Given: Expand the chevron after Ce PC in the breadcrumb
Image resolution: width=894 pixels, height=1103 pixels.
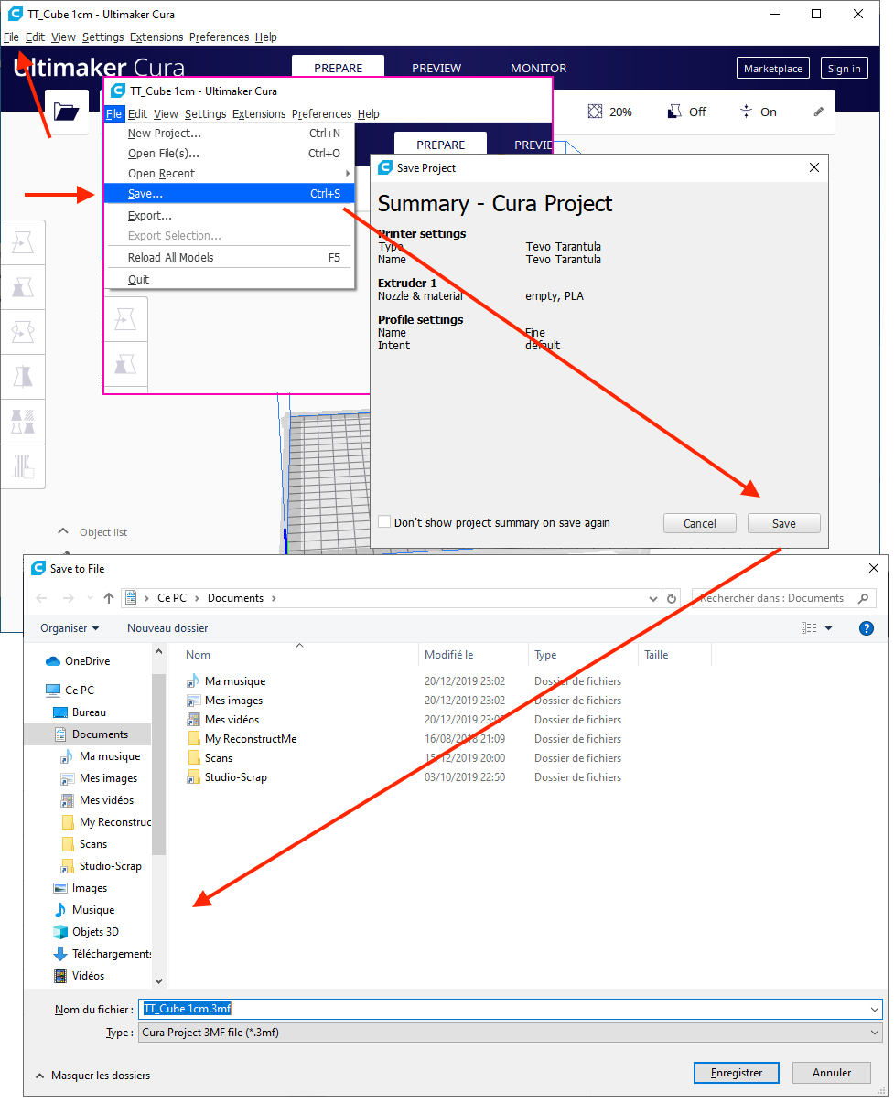Looking at the screenshot, I should [198, 598].
